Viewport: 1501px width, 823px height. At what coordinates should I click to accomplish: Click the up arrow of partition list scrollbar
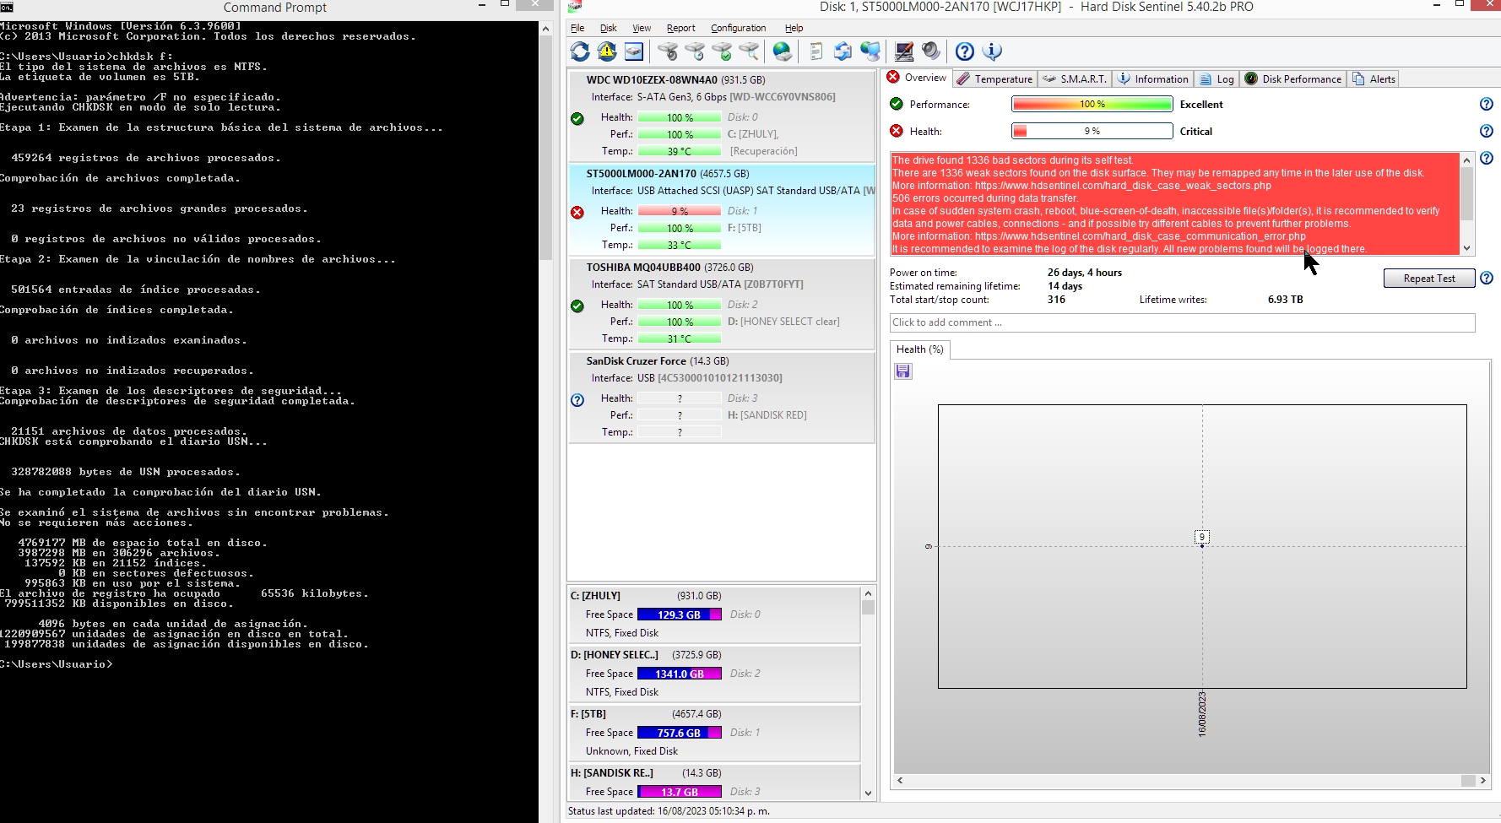point(868,593)
